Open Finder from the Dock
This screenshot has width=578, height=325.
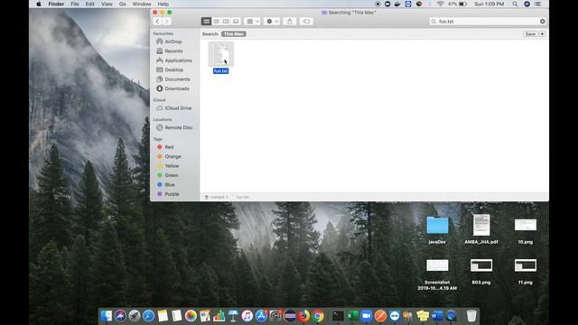pos(107,316)
